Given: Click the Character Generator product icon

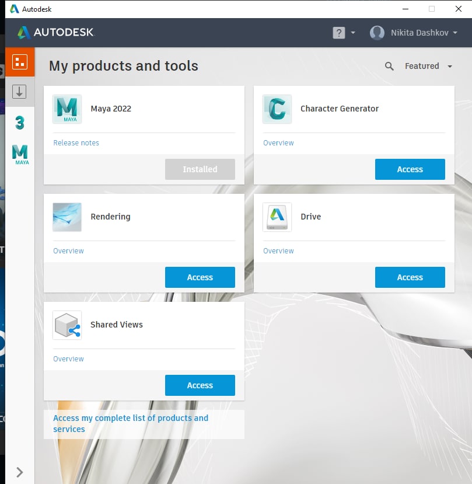Looking at the screenshot, I should 277,109.
